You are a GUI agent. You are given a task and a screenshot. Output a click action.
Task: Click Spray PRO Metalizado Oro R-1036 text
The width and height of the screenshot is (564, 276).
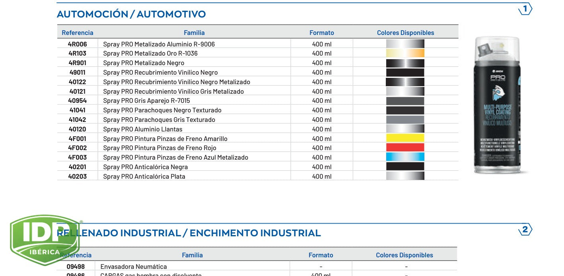click(150, 53)
